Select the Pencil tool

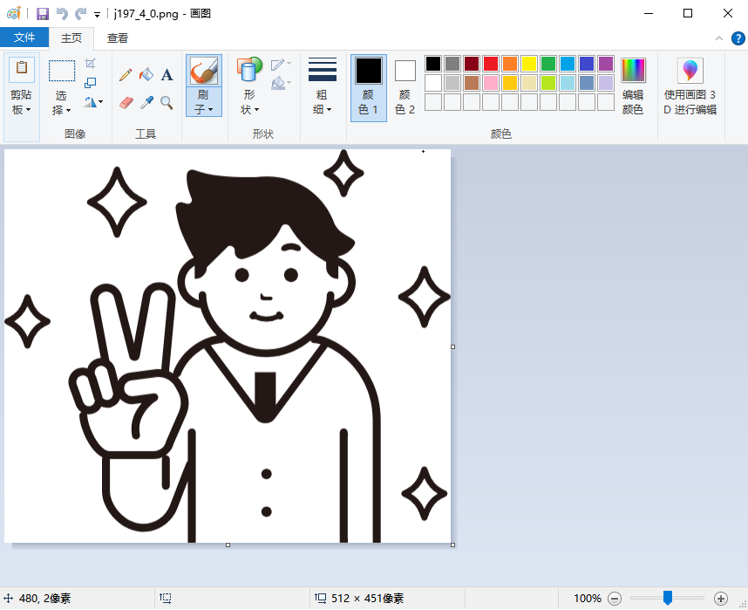click(126, 75)
